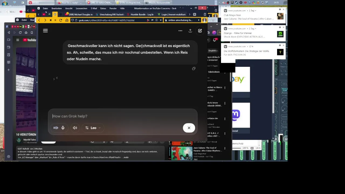Open a new tab with the plus button
Image resolution: width=345 pixels, height=194 pixels.
[194, 15]
